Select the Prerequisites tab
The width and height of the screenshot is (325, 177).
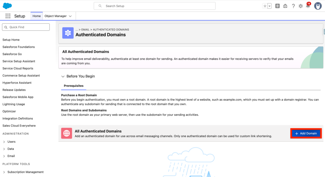(73, 86)
